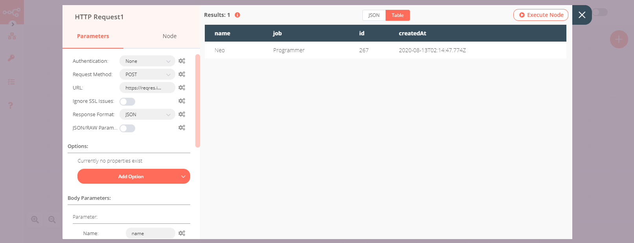Expand the Response Format dropdown

coord(147,115)
